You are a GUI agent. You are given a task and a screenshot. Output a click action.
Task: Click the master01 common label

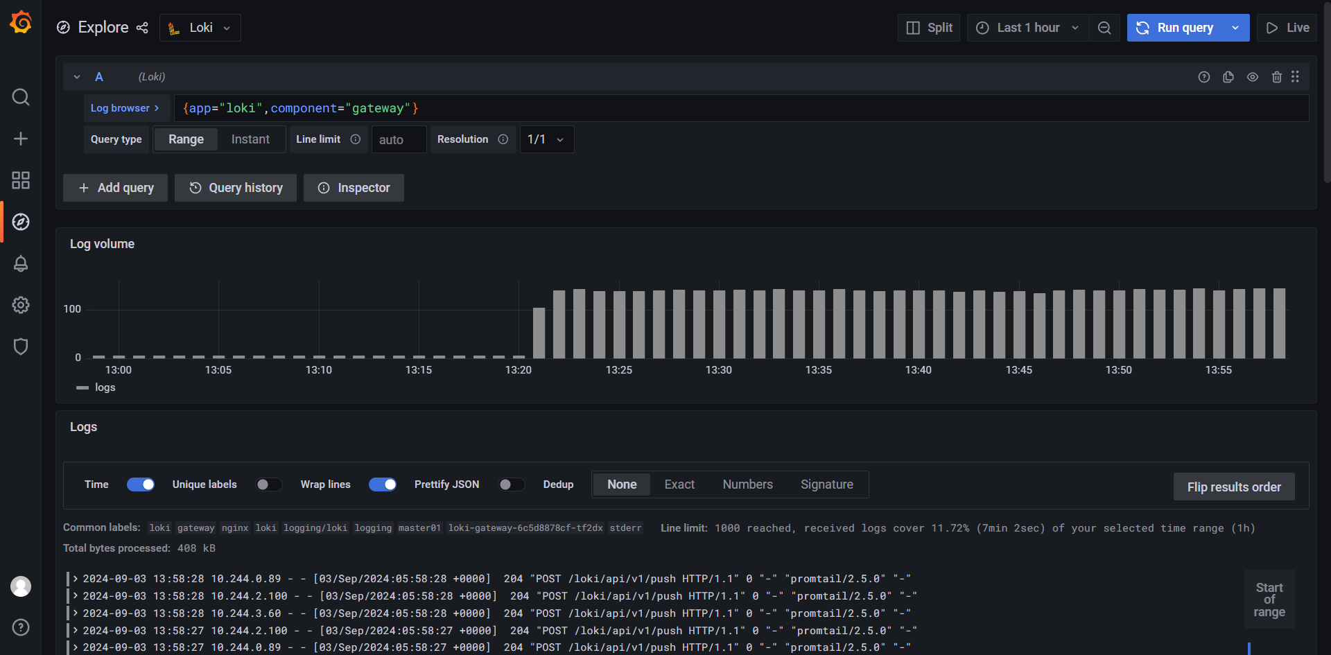[419, 528]
